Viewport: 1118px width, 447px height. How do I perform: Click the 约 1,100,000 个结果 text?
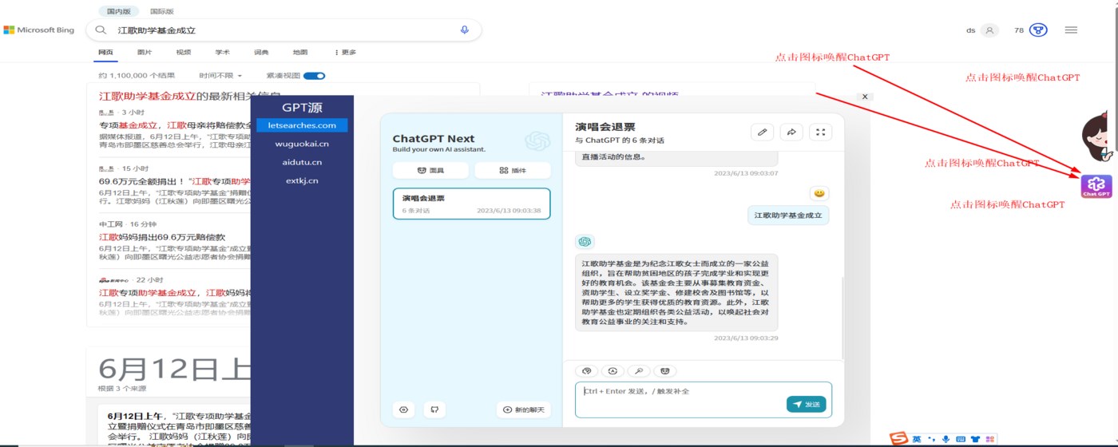137,76
